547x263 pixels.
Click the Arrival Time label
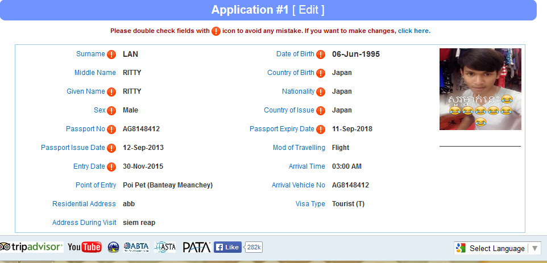pos(307,166)
